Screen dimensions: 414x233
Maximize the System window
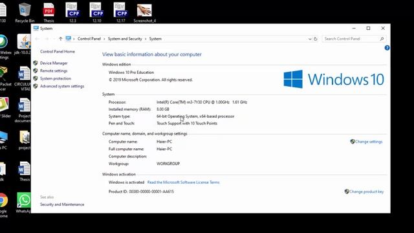pos(368,28)
